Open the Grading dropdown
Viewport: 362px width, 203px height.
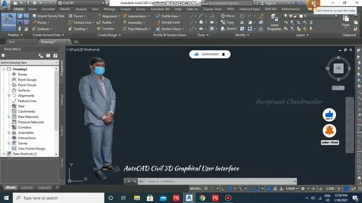79,29
